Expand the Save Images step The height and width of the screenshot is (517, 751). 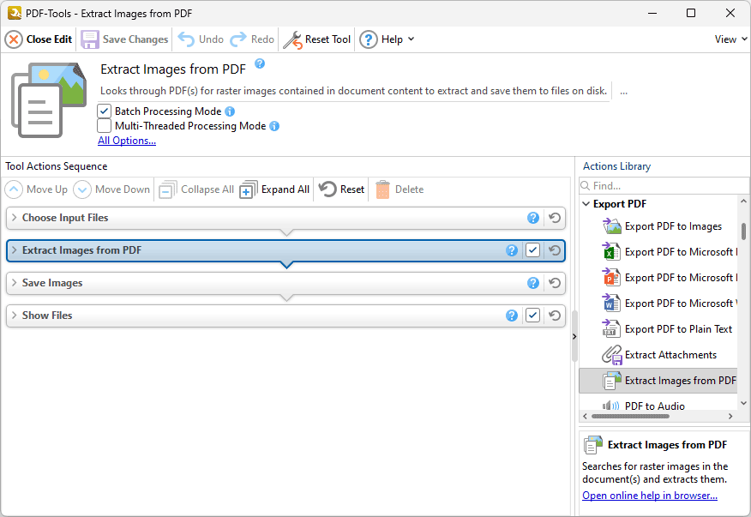(14, 283)
